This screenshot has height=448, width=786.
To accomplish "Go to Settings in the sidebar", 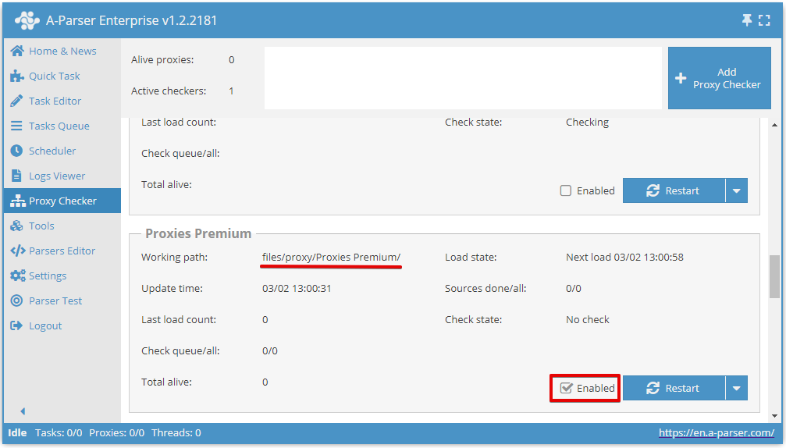I will [47, 276].
